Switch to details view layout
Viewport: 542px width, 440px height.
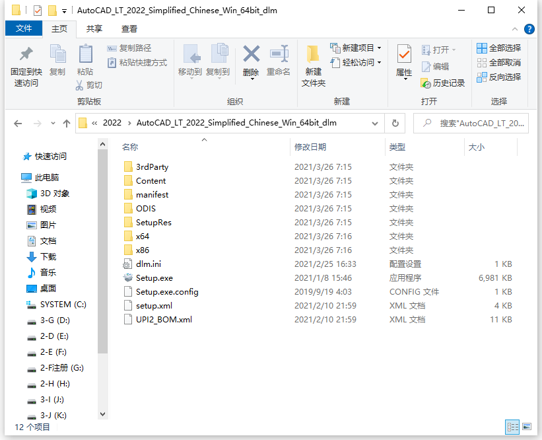[x=512, y=427]
